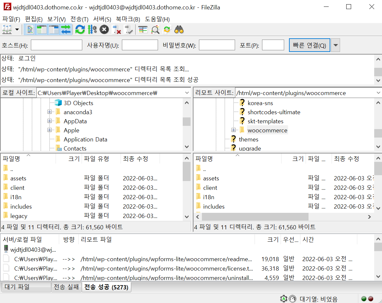Expand the anaconda3 folder node
382x303 pixels.
click(49, 112)
